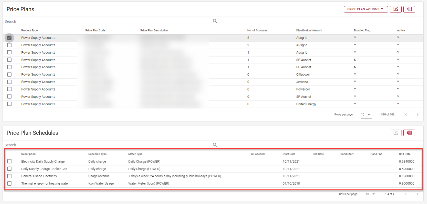Export Price Plan Schedules to Excel
This screenshot has height=204, width=427.
coord(409,133)
